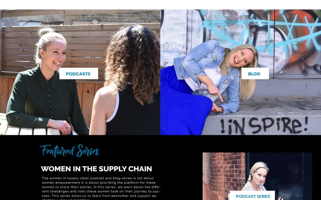Click the ring on woman's hand
The image size is (321, 200).
tap(67, 127)
